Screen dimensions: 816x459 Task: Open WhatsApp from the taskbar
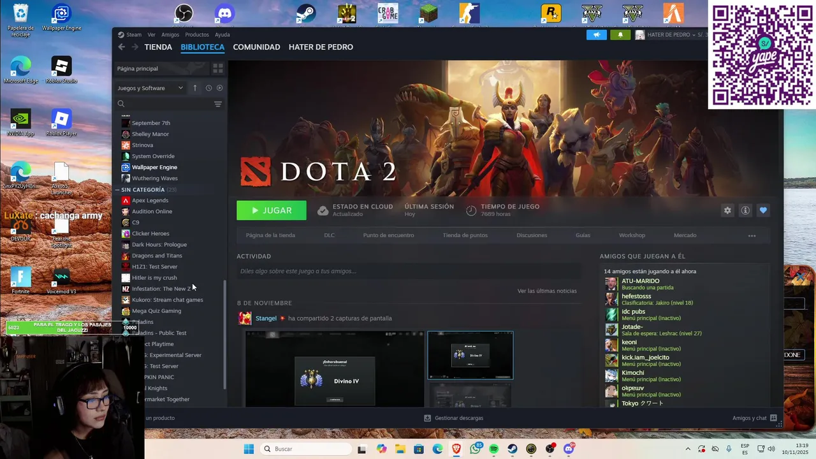click(475, 449)
